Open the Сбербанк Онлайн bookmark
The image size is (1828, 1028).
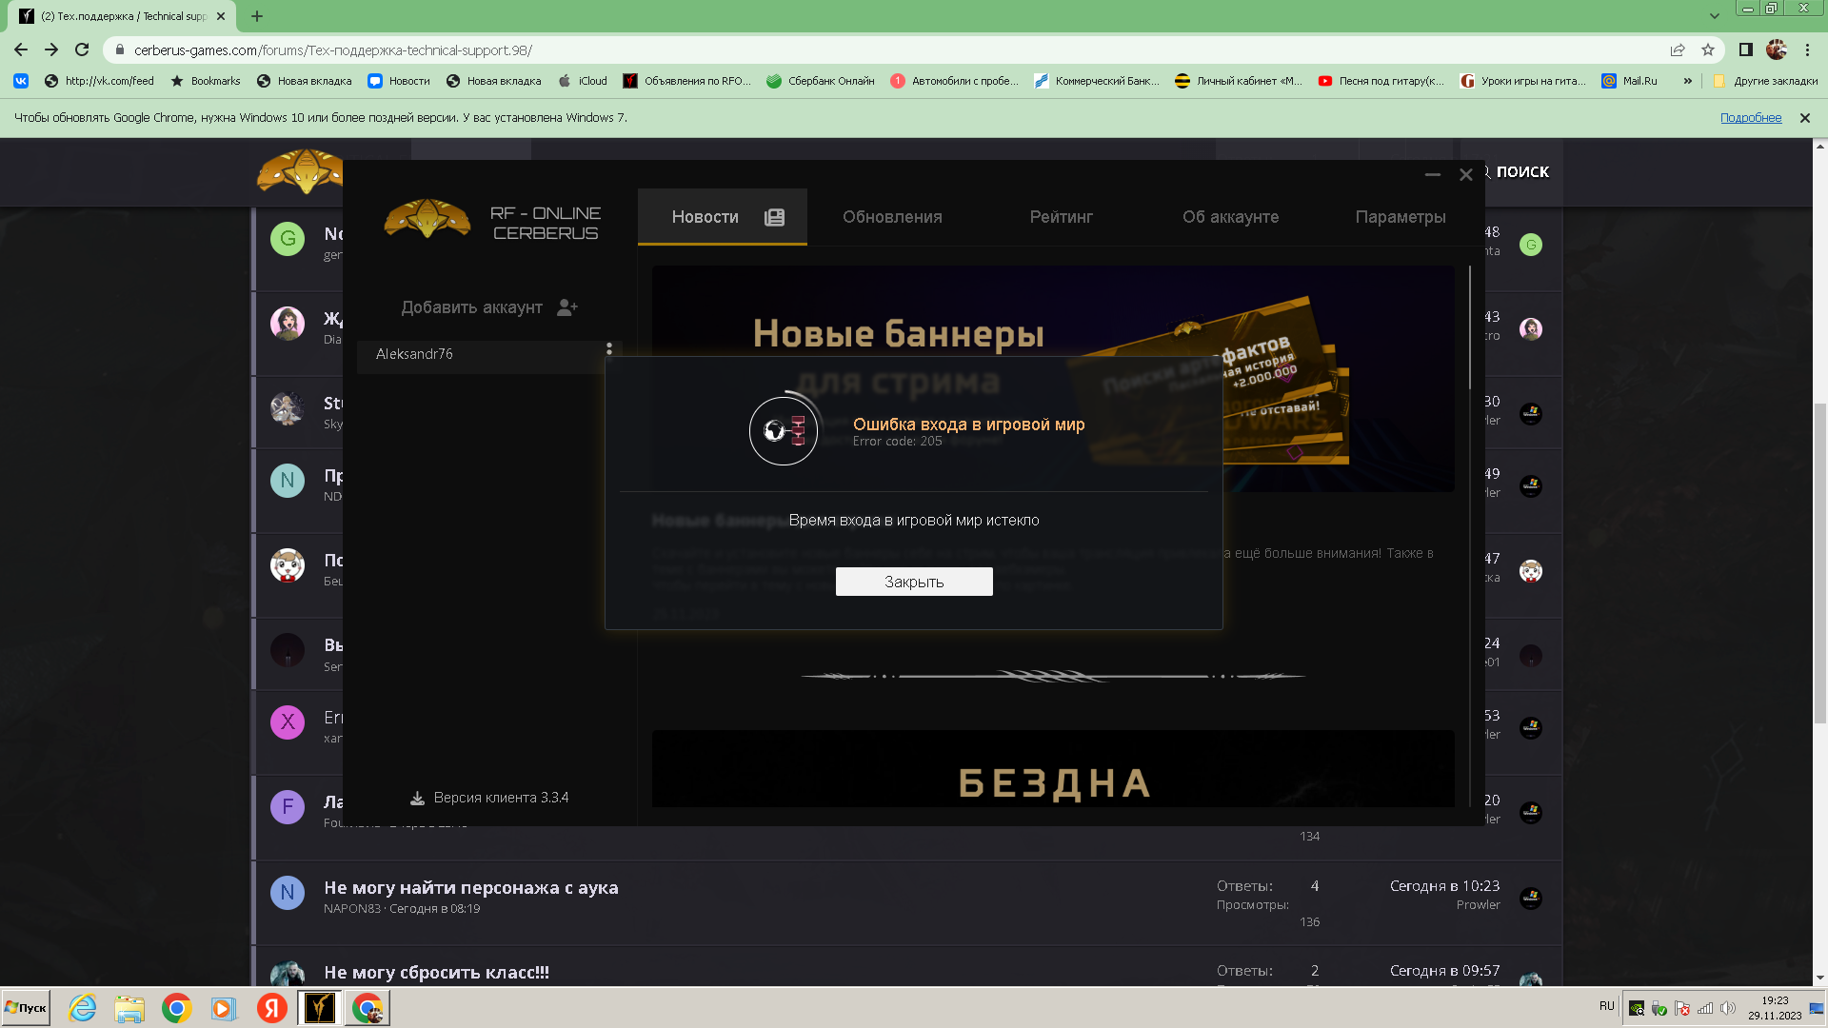click(821, 81)
